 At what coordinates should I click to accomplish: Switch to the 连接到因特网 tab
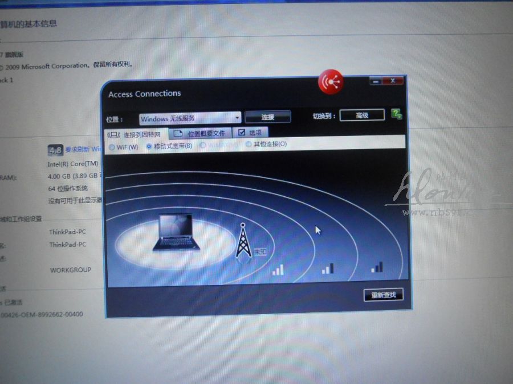(x=138, y=135)
